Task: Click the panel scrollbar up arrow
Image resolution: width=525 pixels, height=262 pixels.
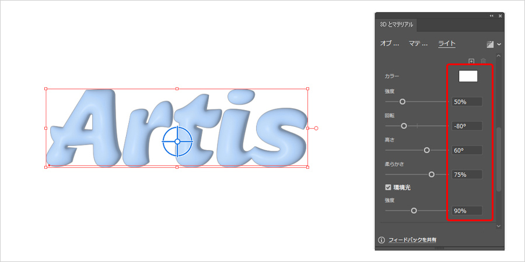Action: pyautogui.click(x=499, y=55)
